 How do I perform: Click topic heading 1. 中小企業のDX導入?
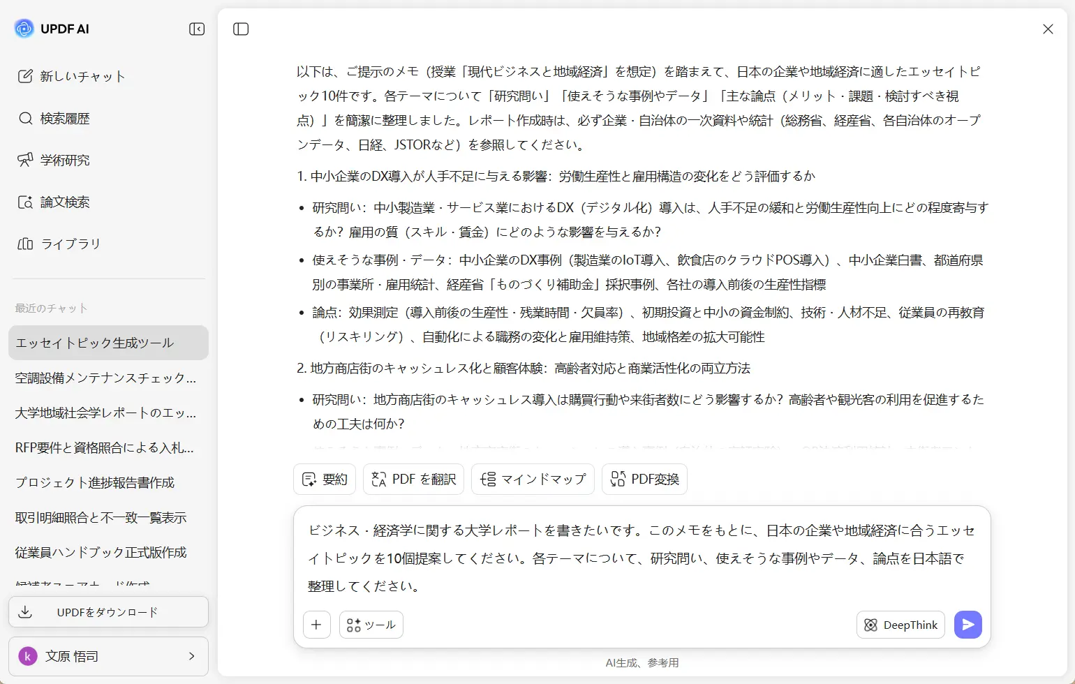point(556,176)
